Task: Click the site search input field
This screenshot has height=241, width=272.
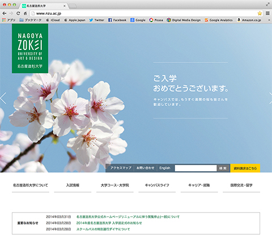Action: (x=195, y=168)
